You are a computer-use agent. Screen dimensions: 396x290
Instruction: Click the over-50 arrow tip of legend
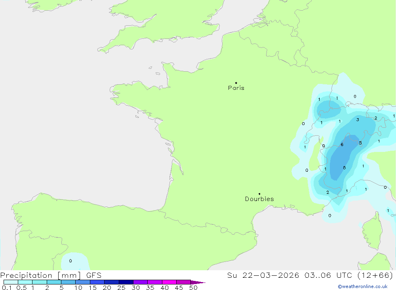point(198,282)
